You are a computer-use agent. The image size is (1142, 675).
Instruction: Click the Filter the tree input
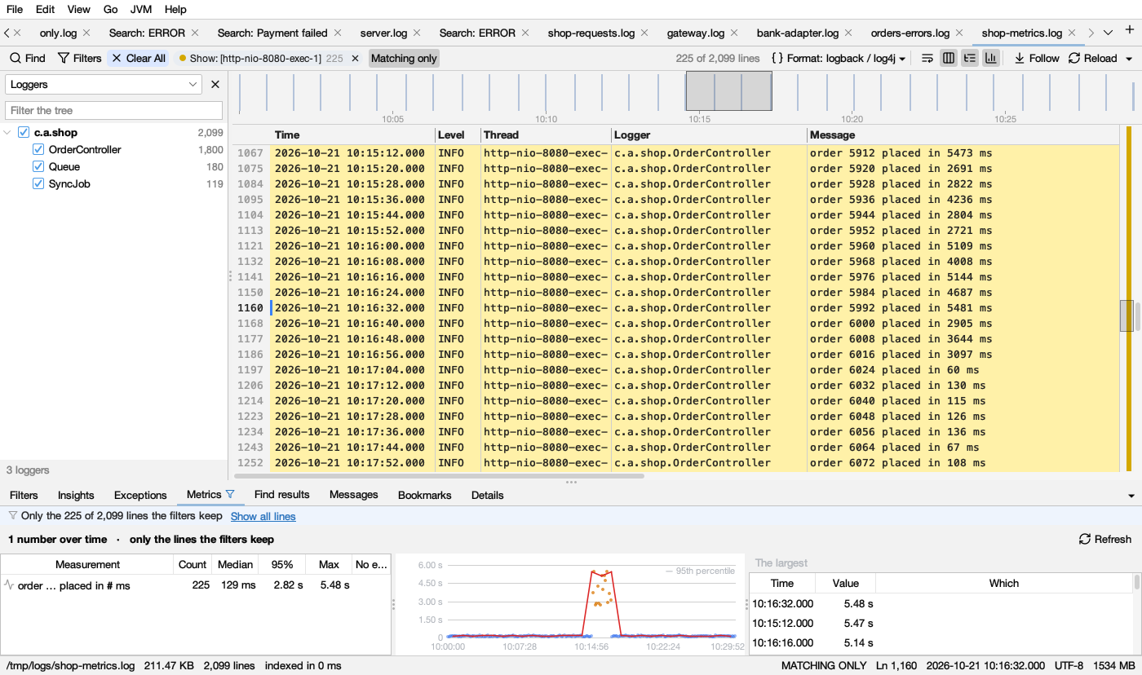point(113,110)
